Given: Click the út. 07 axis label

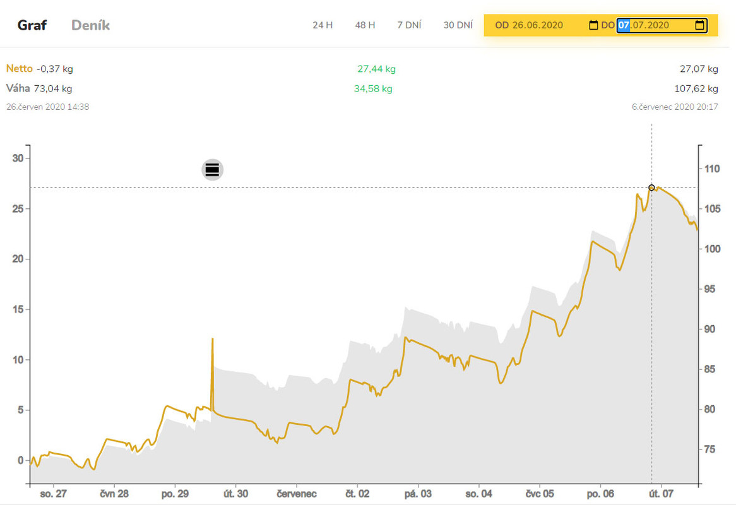Looking at the screenshot, I should click(661, 494).
